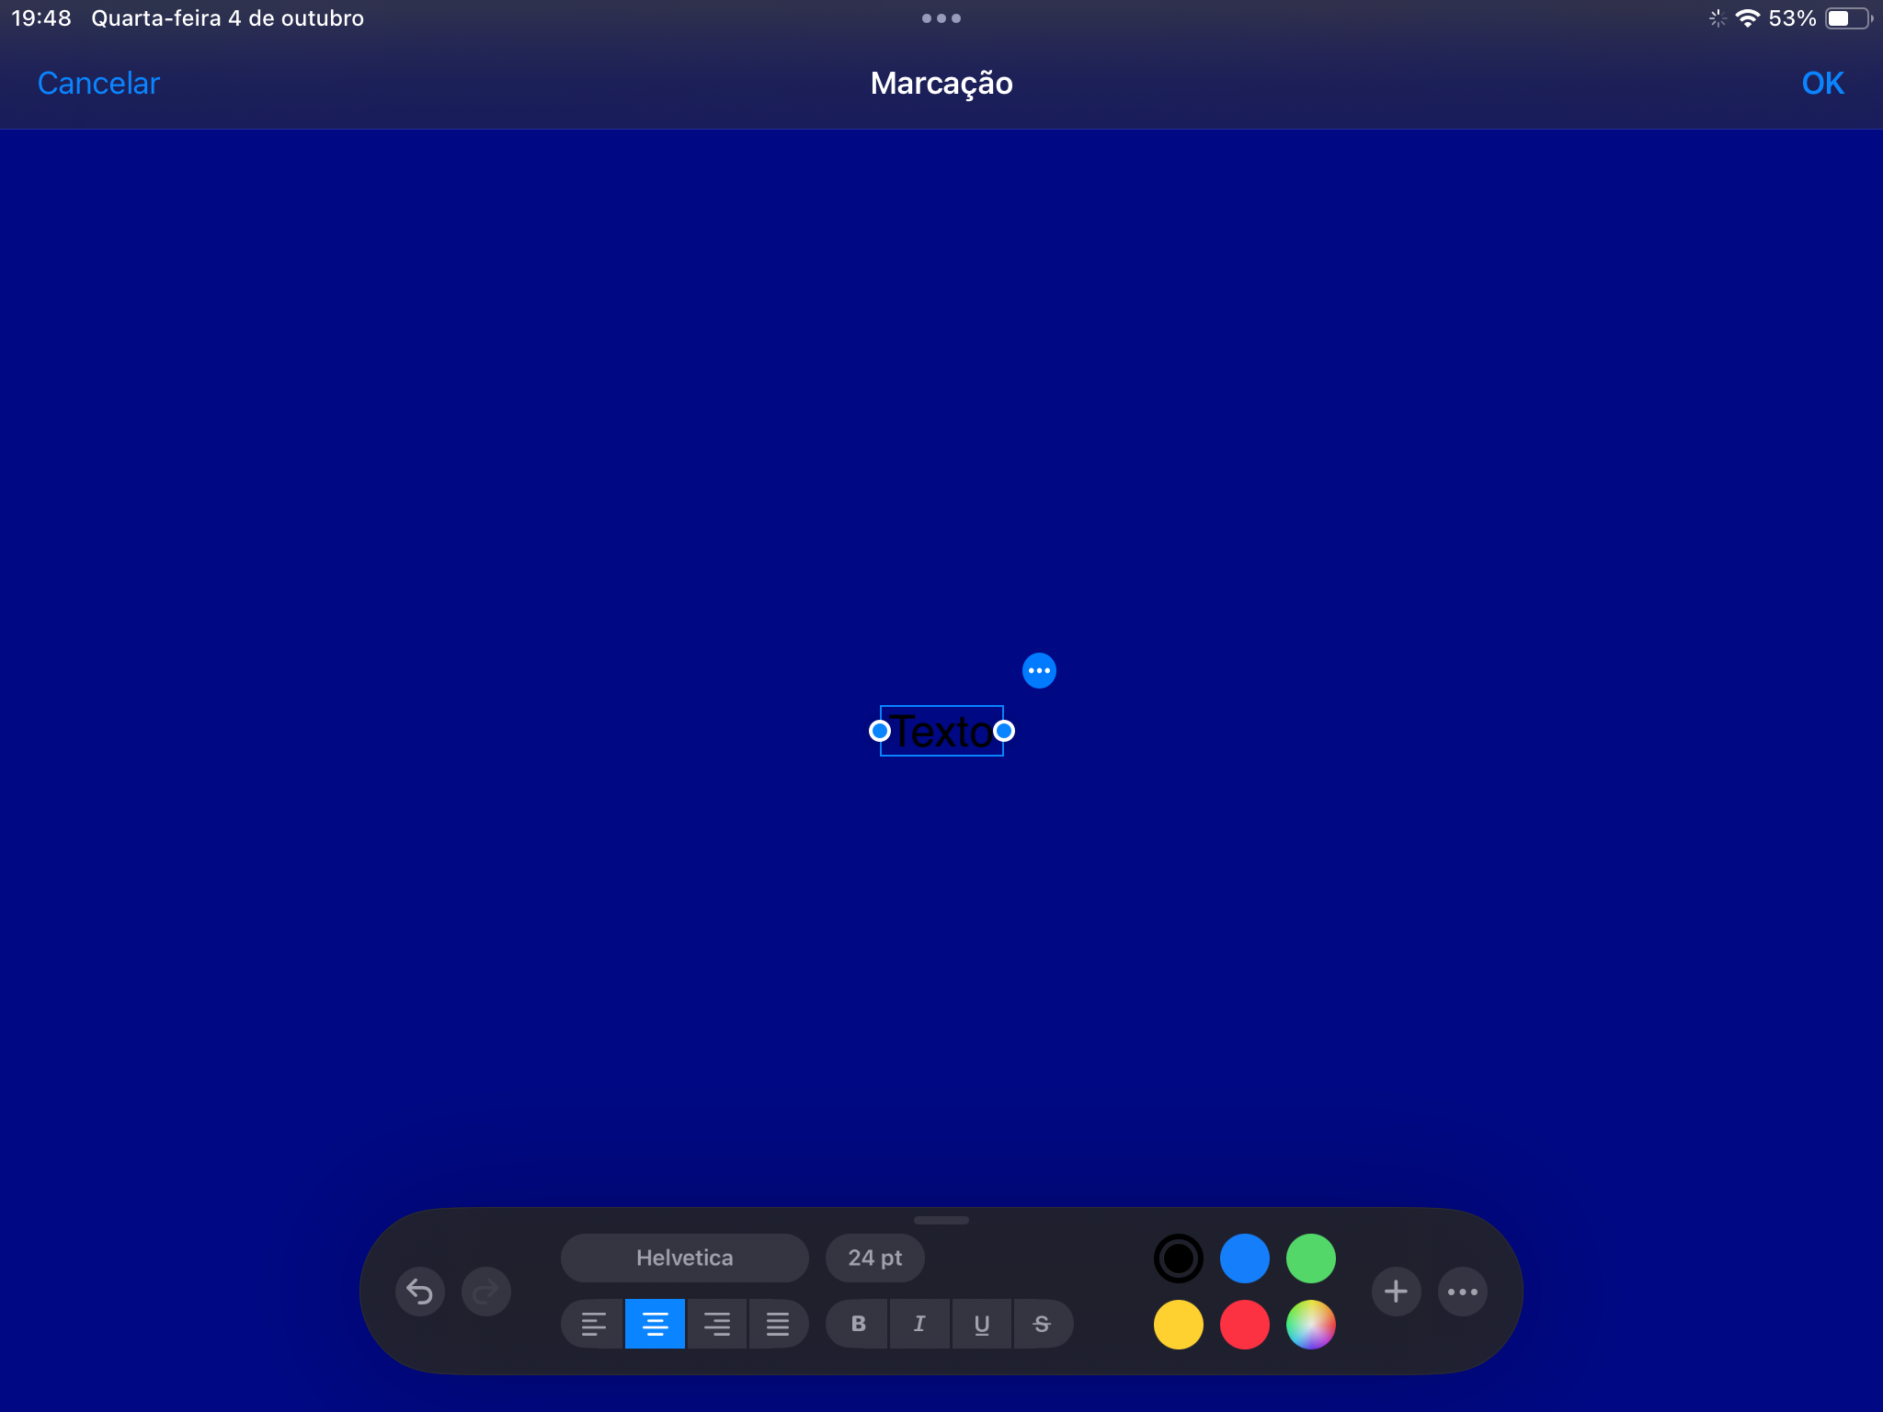Toggle italic text formatting
The height and width of the screenshot is (1412, 1883).
[919, 1324]
